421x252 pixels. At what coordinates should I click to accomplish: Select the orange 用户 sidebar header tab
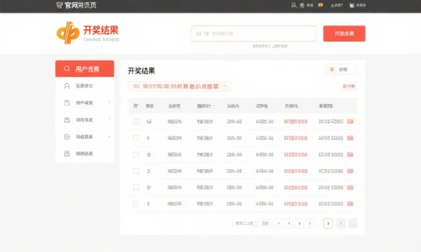coord(85,69)
